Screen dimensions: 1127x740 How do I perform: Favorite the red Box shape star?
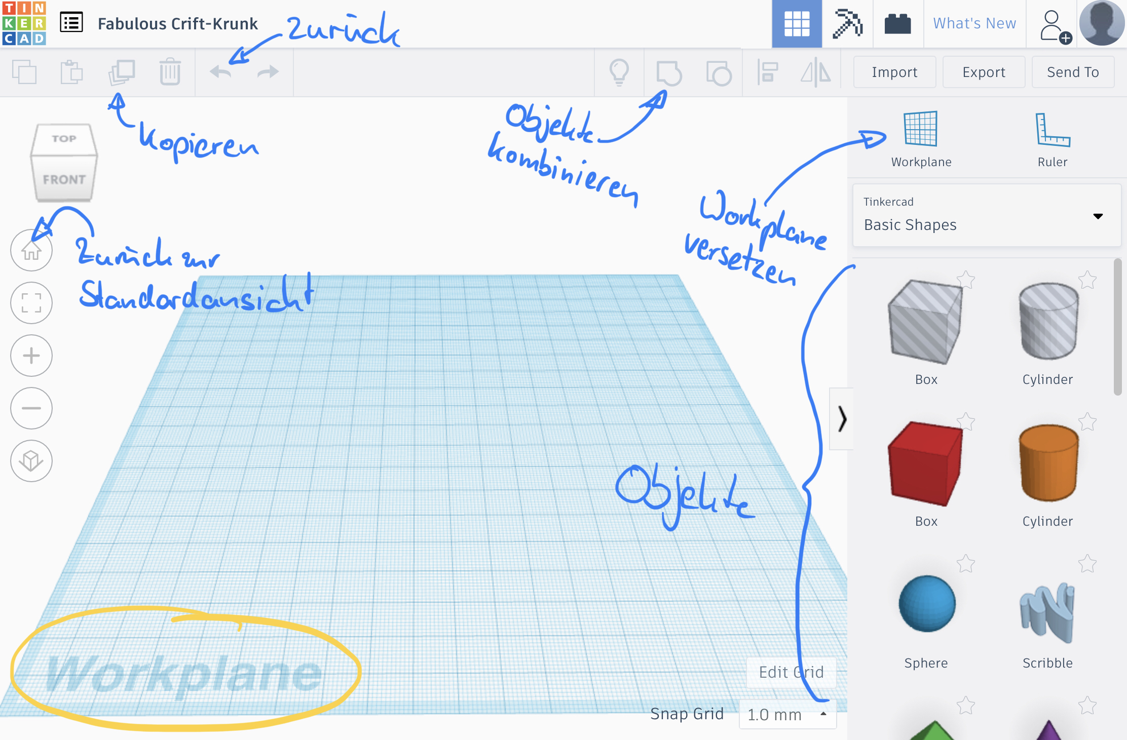click(x=966, y=421)
